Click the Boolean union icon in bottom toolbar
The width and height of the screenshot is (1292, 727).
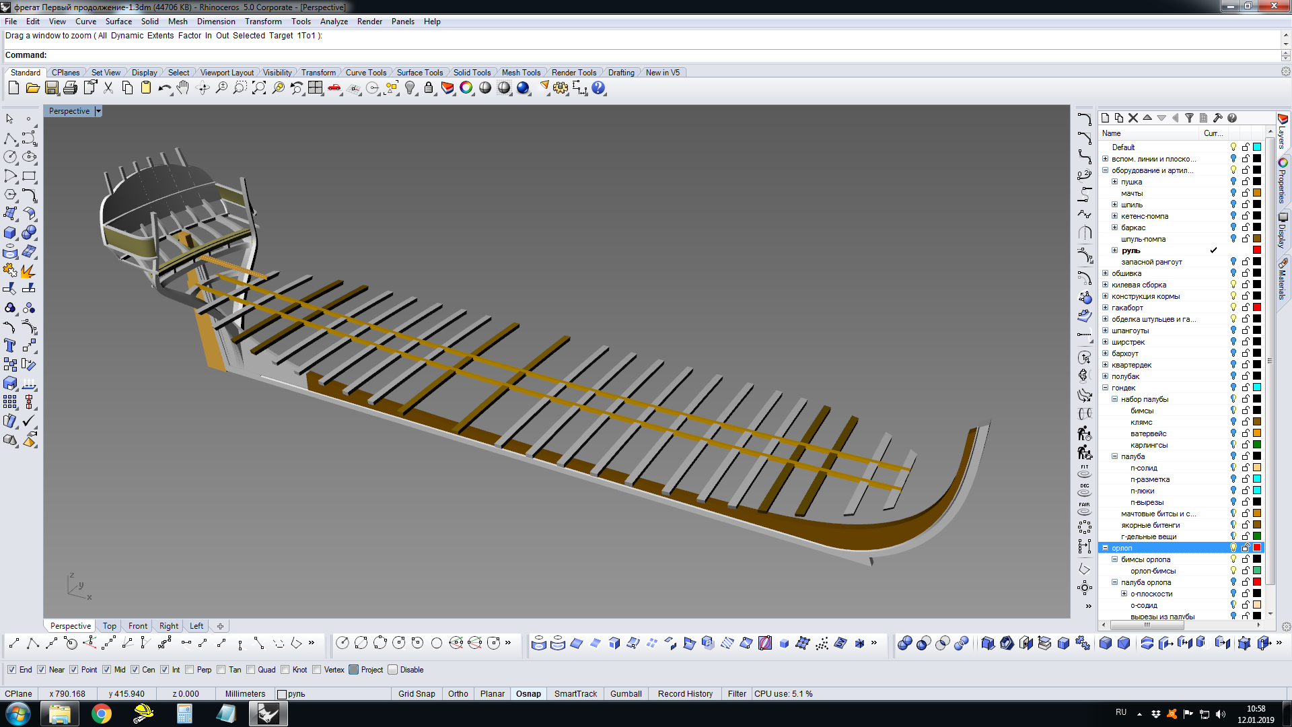pos(905,644)
